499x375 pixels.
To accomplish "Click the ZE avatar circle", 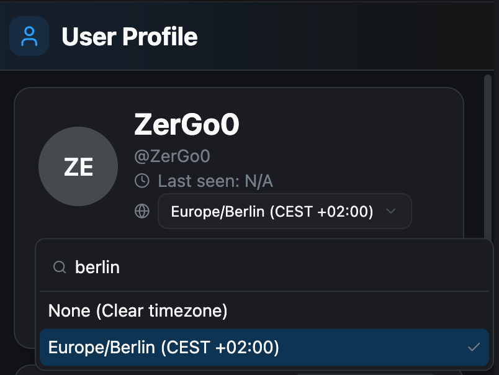I will 78,166.
